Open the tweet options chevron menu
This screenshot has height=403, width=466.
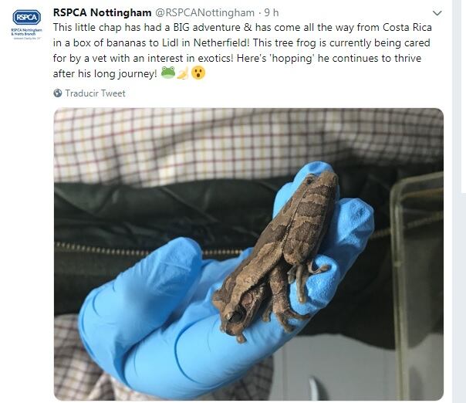tap(437, 14)
